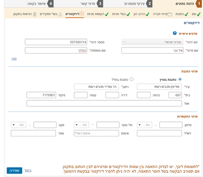Screen dimensions: 203x177
Task: Click the folder icon beside פרטי חברה
Action: click(x=170, y=14)
